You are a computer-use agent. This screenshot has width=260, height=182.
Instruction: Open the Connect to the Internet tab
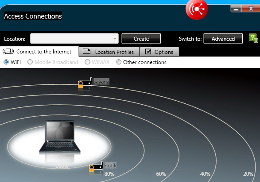(39, 52)
